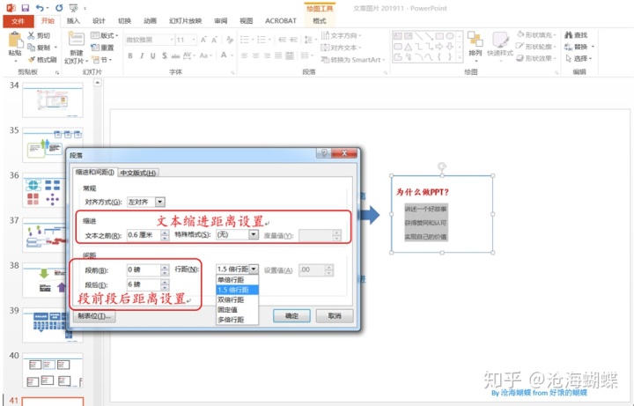
Task: Click the Clear Formatting icon
Action: pyautogui.click(x=230, y=40)
